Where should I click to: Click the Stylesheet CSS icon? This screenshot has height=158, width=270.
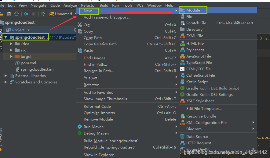(x=182, y=50)
